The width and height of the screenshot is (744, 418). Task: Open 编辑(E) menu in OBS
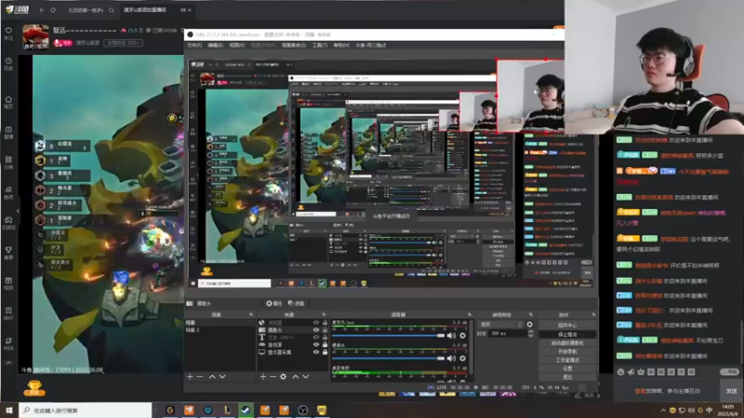click(x=215, y=46)
